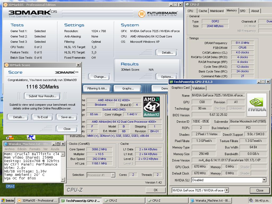The height and width of the screenshot is (204, 272).
Task: Click the Notepad icon in Wanaka_Machine.txt title bar
Action: (x=6, y=144)
